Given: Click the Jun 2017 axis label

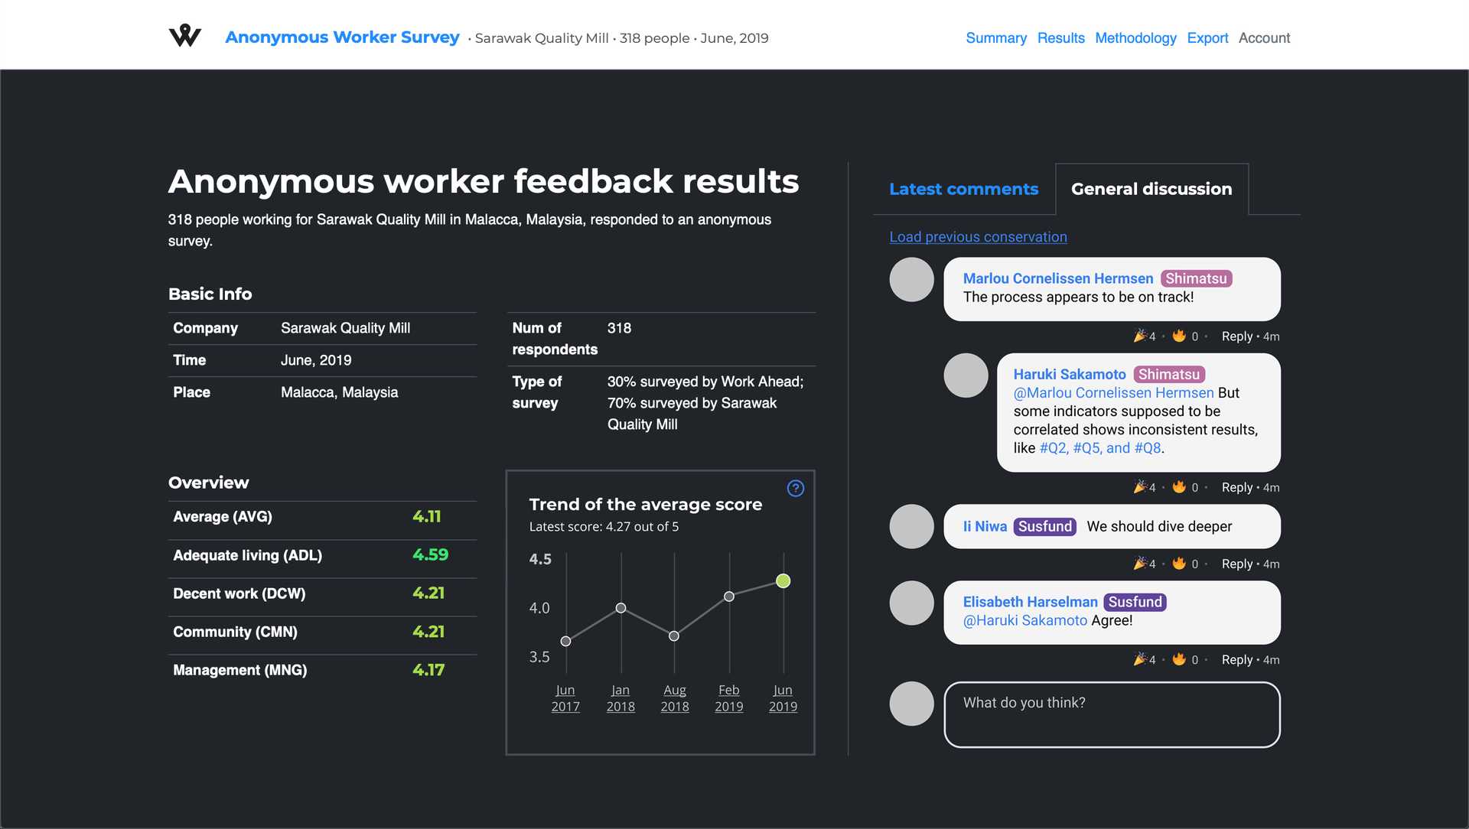Looking at the screenshot, I should pyautogui.click(x=565, y=698).
